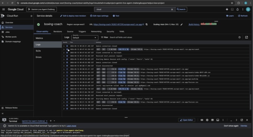Open Cloud Shell web preview icon
253x137 pixels.
212,120
